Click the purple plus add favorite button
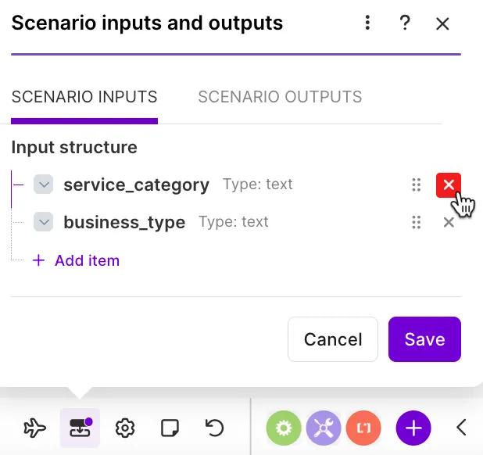Screen dimensions: 483x455 [x=413, y=428]
